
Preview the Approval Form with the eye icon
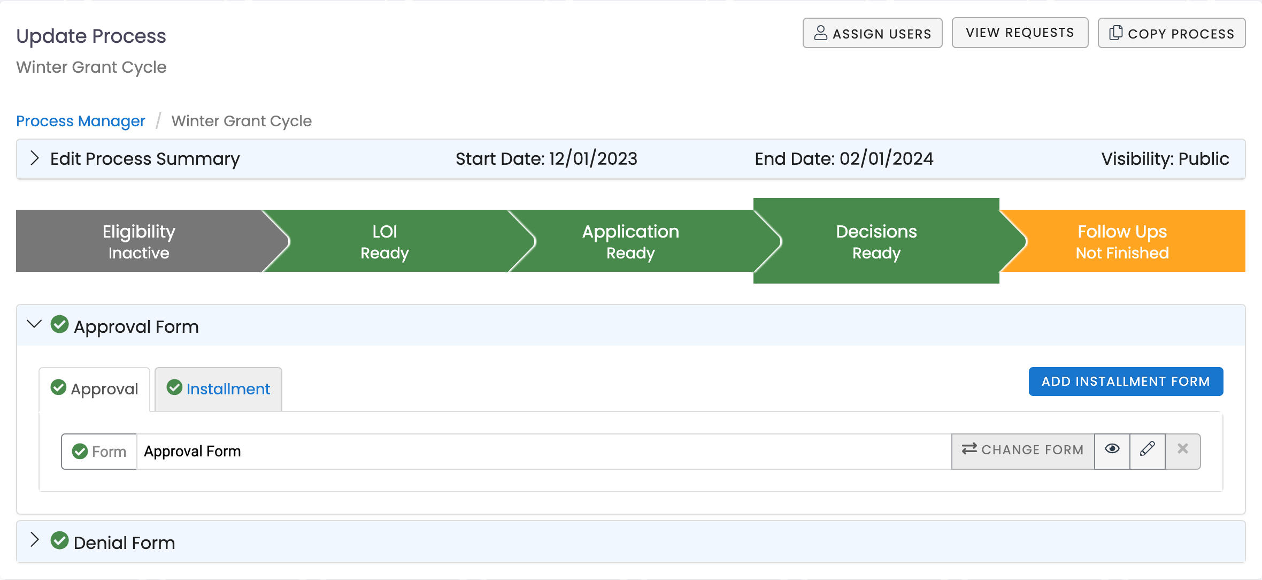click(1112, 450)
